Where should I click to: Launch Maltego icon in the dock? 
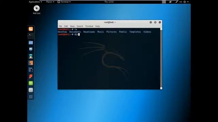pos(31,69)
